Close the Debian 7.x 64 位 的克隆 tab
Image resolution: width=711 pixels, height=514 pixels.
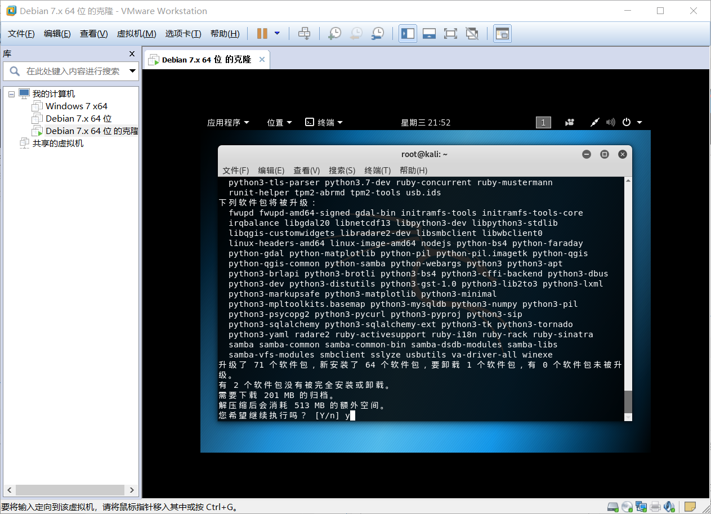pos(262,60)
